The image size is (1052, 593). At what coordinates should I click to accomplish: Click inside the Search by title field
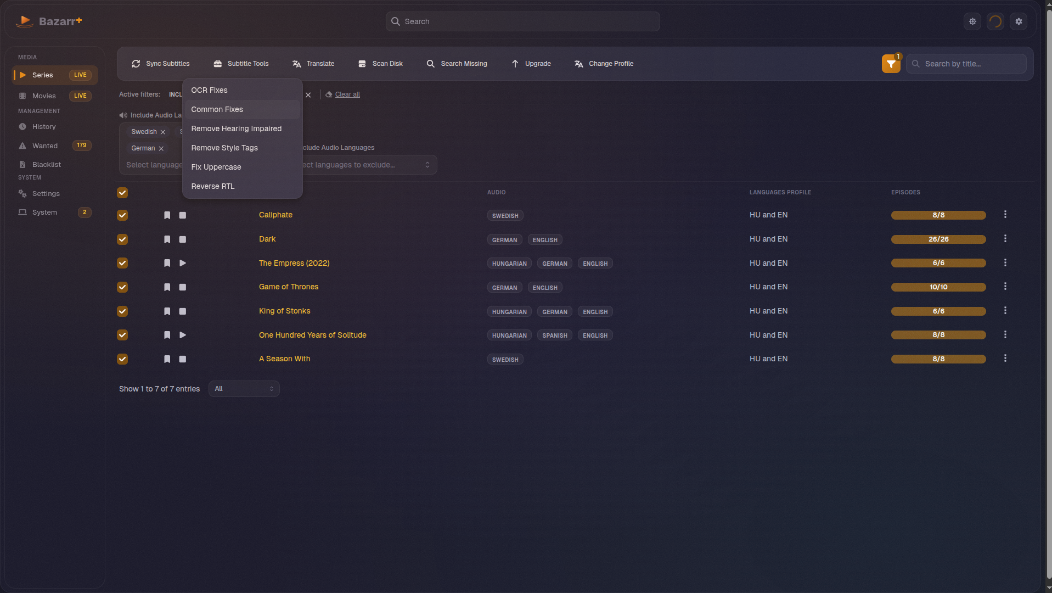click(971, 64)
